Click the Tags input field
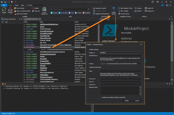174x115 pixels. pos(121,71)
